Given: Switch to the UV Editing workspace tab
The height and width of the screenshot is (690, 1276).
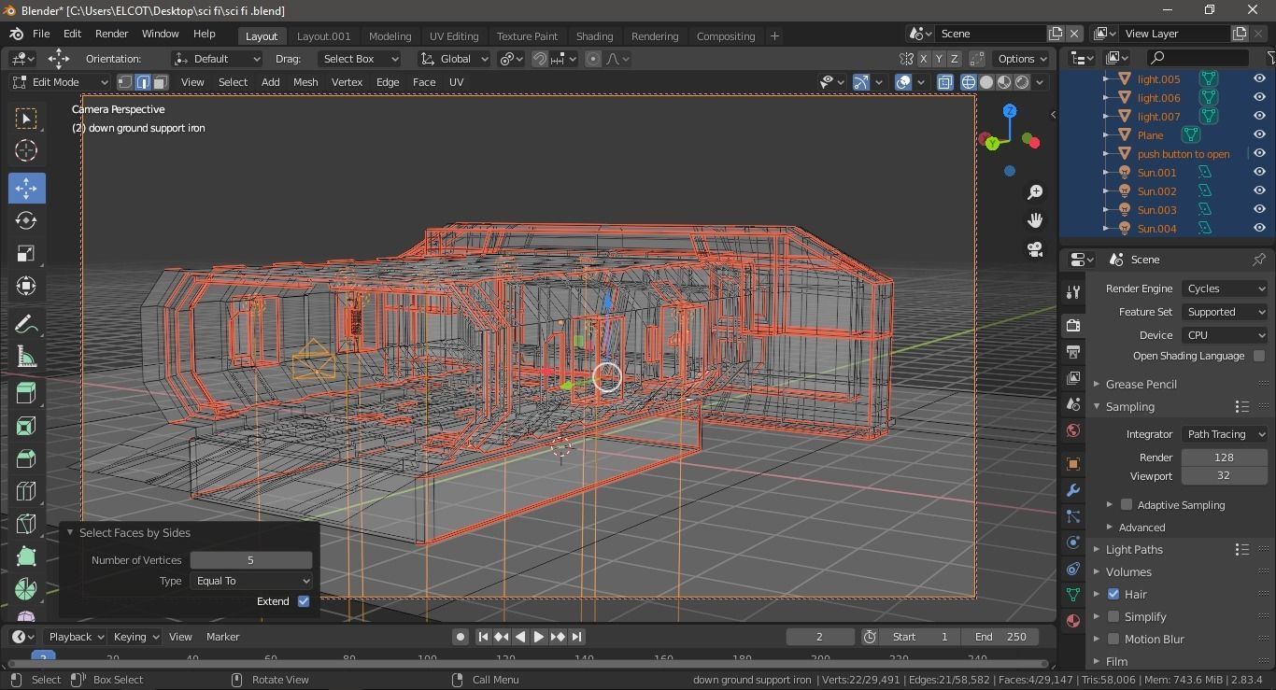Looking at the screenshot, I should pyautogui.click(x=454, y=35).
